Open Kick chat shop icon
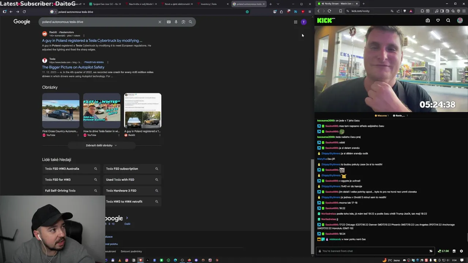The width and height of the screenshot is (468, 263). coord(454,251)
